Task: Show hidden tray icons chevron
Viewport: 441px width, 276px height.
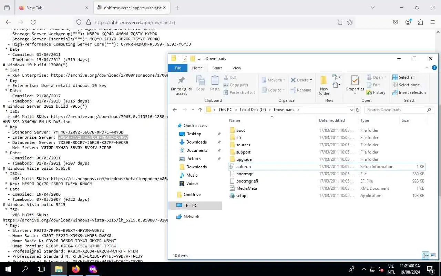Action: pos(364,269)
